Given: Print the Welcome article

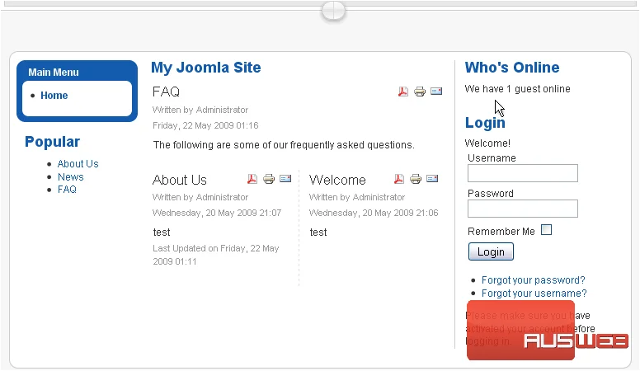Looking at the screenshot, I should click(x=416, y=179).
